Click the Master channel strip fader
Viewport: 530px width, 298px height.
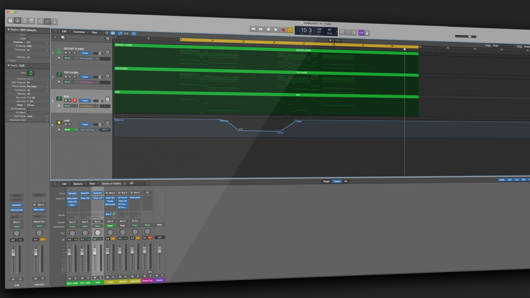[x=160, y=249]
